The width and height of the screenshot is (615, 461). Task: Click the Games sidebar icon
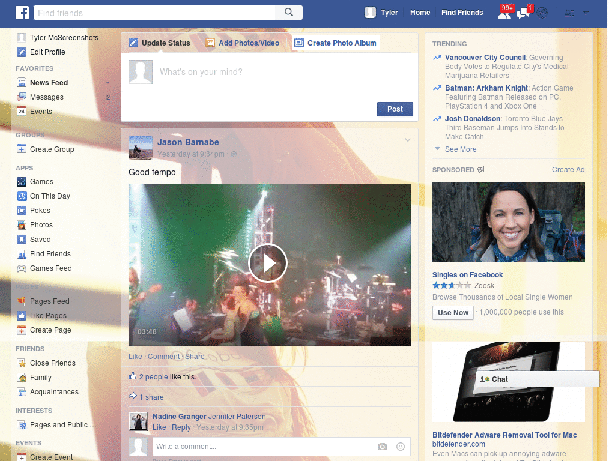pyautogui.click(x=22, y=182)
